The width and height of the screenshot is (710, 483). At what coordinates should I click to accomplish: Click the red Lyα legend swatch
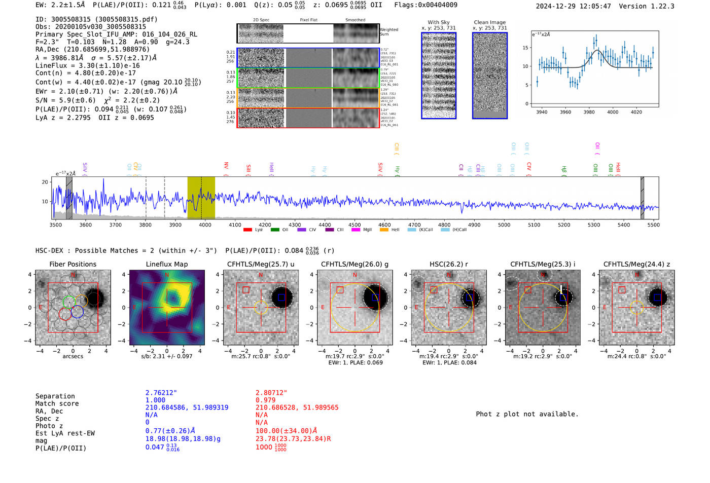[x=247, y=230]
